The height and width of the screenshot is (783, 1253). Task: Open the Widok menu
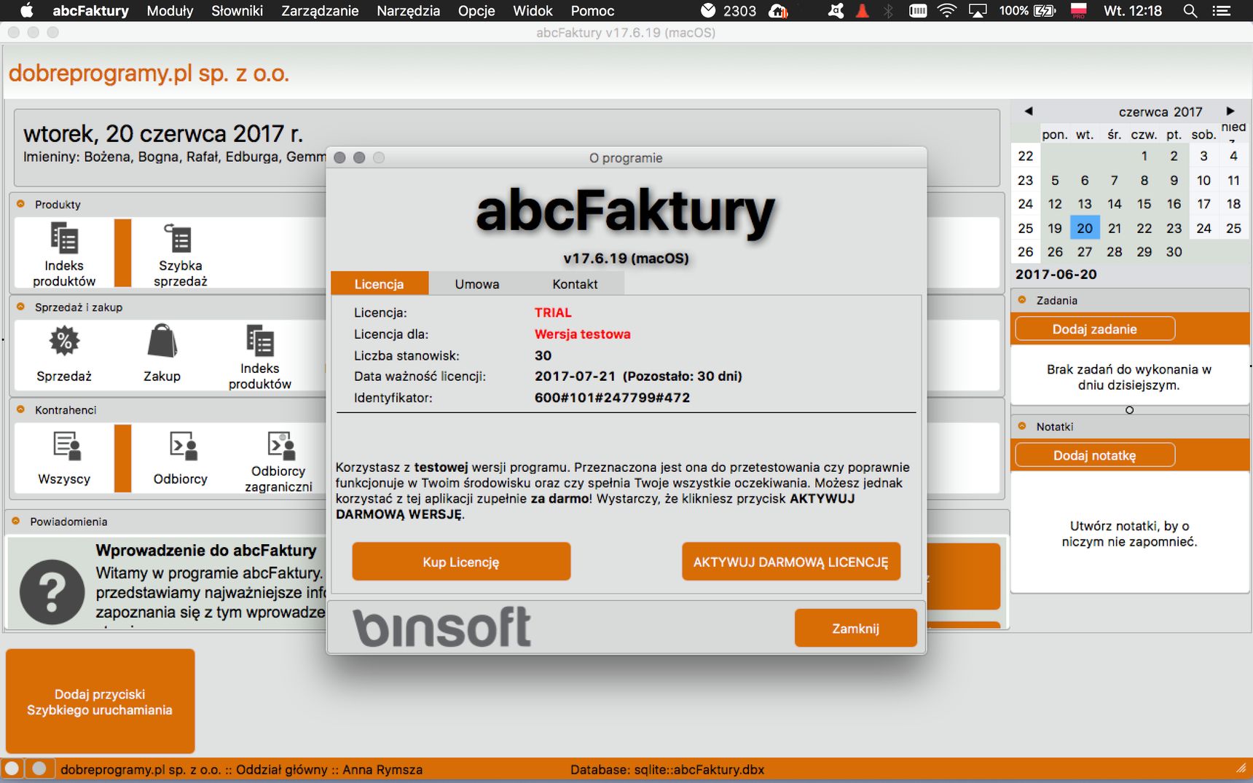[x=533, y=11]
